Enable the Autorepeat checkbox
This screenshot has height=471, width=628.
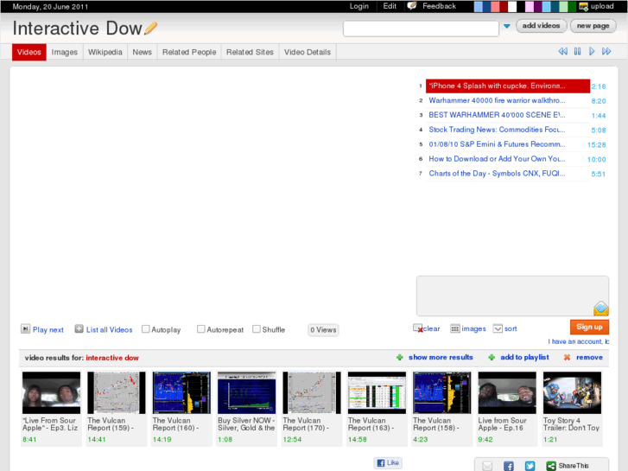201,329
